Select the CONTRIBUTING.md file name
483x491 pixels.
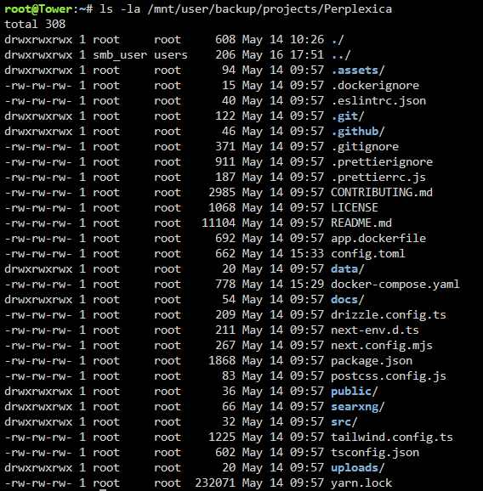click(x=382, y=193)
